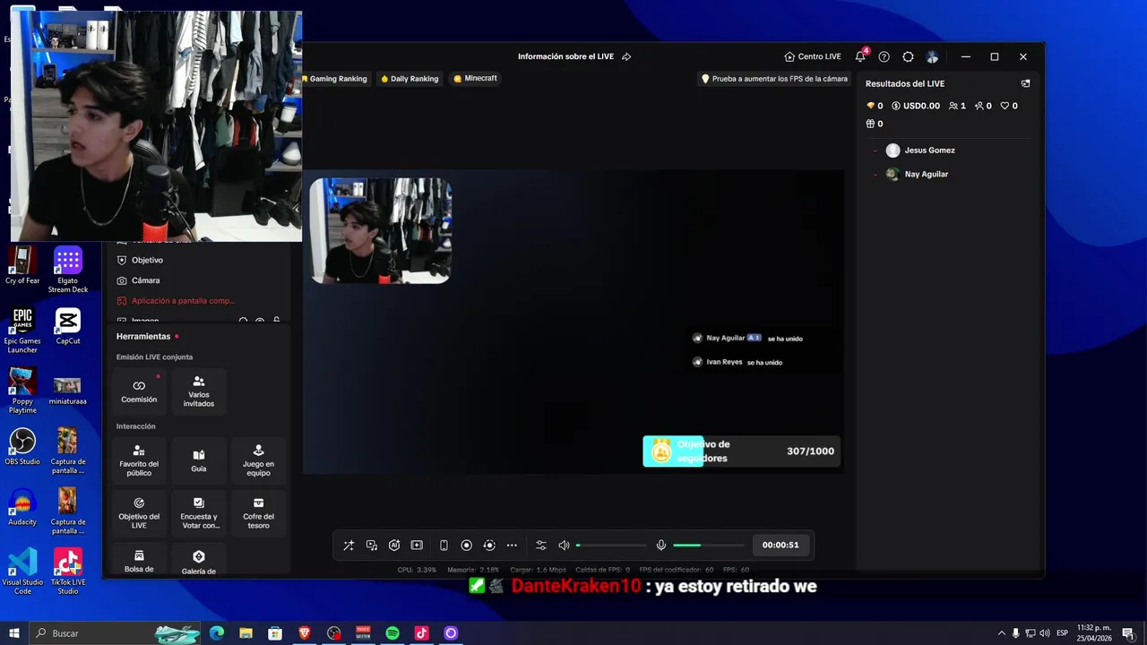Open Varios invitados tool
The height and width of the screenshot is (645, 1147).
click(199, 391)
